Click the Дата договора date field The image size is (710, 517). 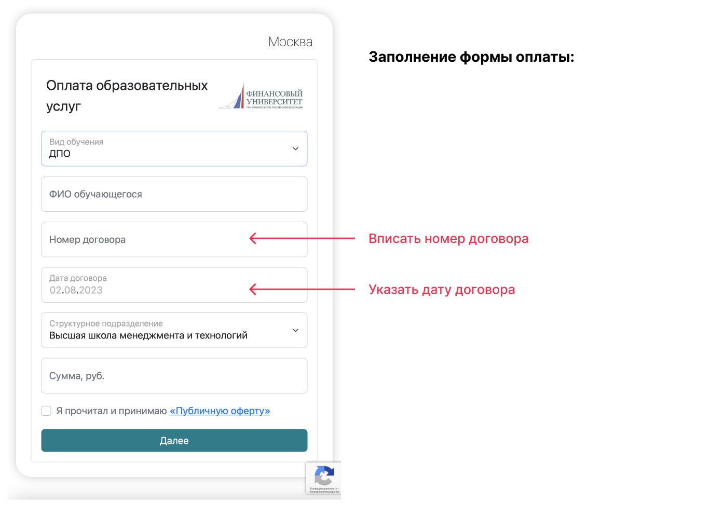(x=174, y=285)
